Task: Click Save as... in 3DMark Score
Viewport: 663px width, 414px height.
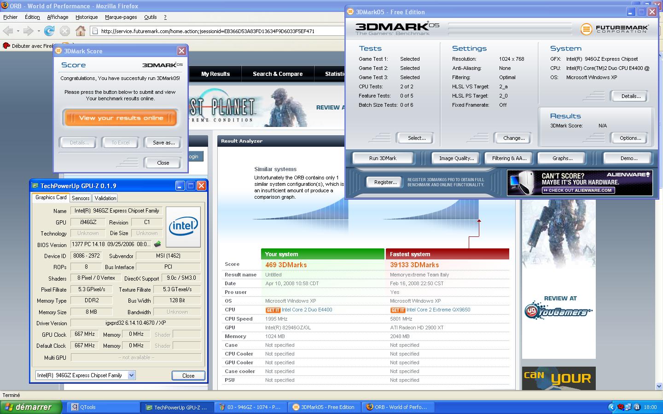Action: click(x=163, y=143)
